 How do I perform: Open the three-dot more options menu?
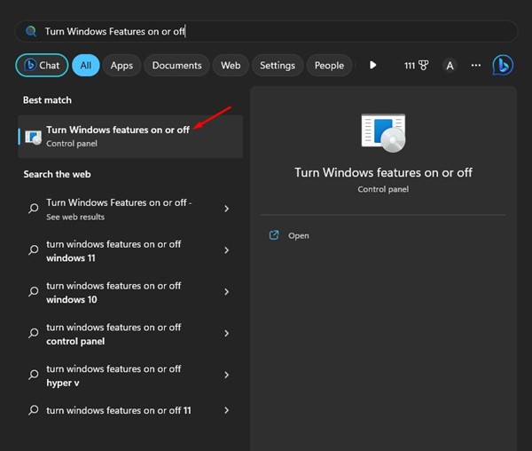tap(476, 65)
